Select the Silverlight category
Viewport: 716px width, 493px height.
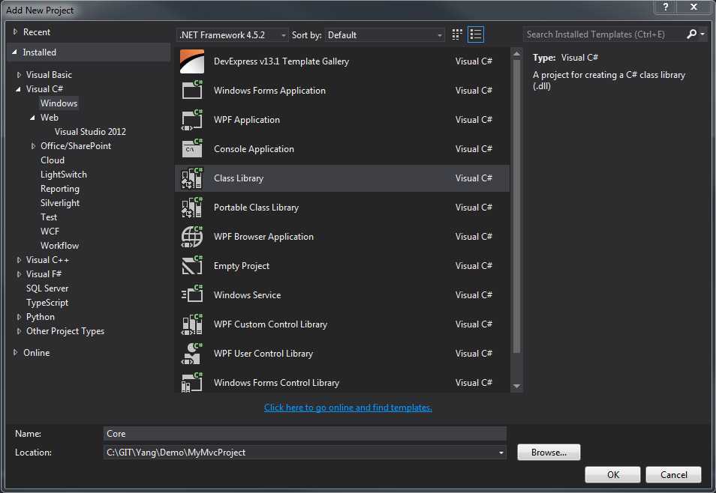[60, 203]
